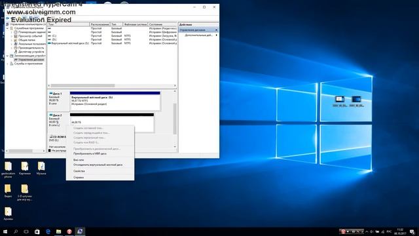Expand Планировщик заданий branch
The width and height of the screenshot is (419, 236).
(x=12, y=32)
